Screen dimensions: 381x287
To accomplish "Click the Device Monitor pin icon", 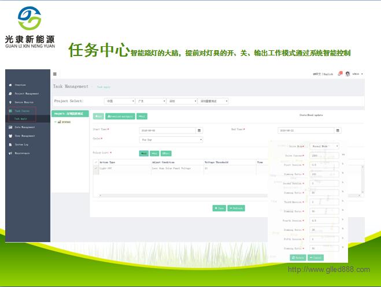I will [x=10, y=102].
